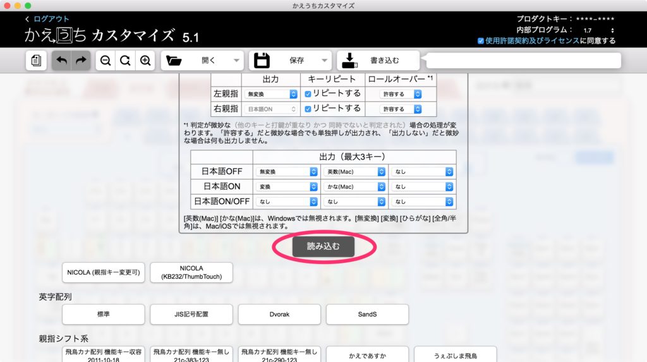The height and width of the screenshot is (362, 647).
Task: Select 飛鳥カナ配列 機能キー無し 21c-290-123
Action: tap(279, 354)
